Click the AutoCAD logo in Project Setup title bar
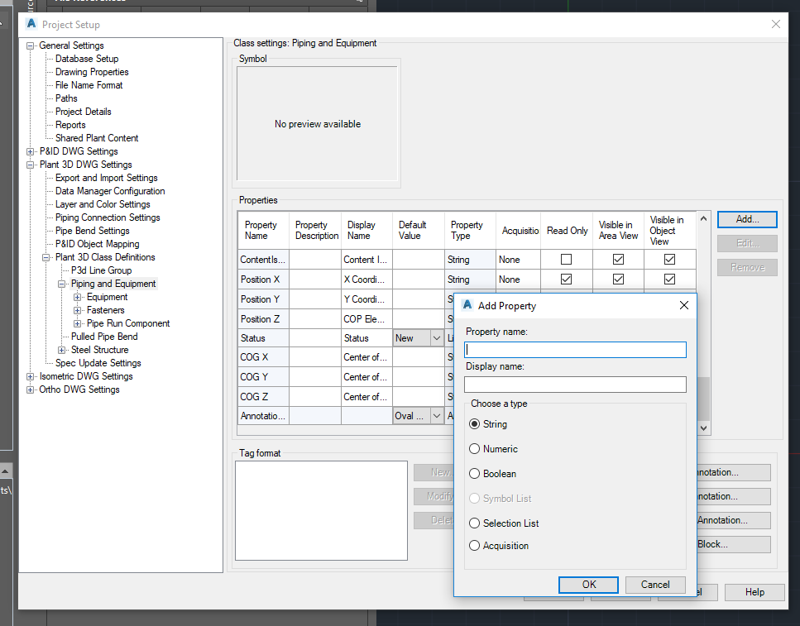Screen dimensions: 800x626 (32, 25)
